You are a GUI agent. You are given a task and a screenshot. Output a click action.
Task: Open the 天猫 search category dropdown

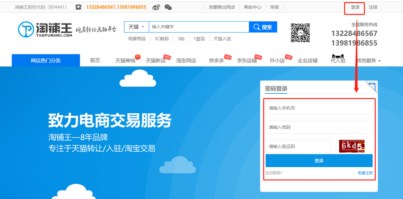point(136,27)
